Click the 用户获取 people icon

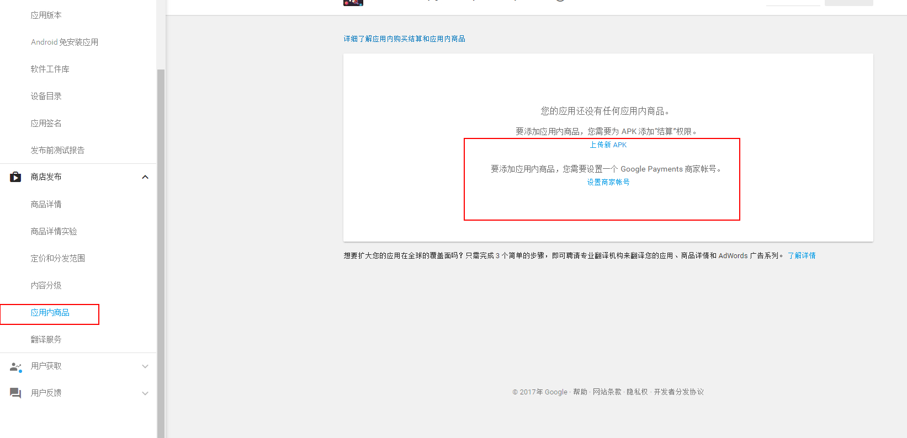15,366
